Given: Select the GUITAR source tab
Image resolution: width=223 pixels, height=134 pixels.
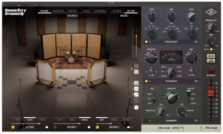Looking at the screenshot, I should pos(72,11).
